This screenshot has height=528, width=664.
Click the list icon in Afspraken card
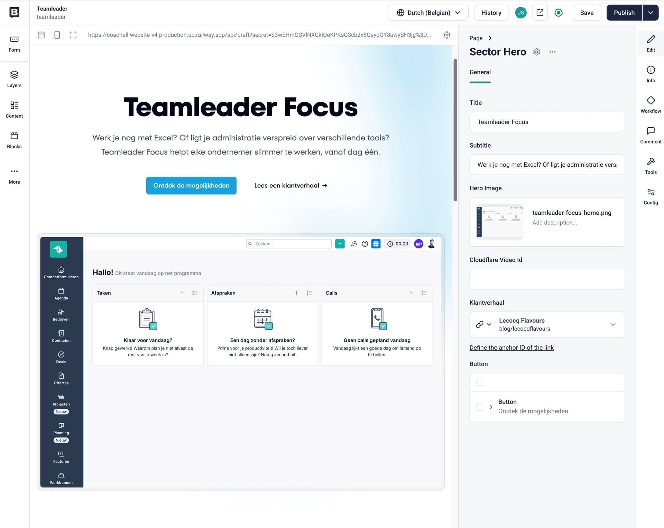pyautogui.click(x=310, y=293)
